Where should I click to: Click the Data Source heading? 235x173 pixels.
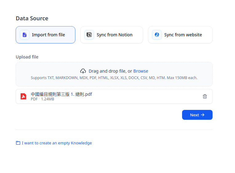(x=32, y=18)
